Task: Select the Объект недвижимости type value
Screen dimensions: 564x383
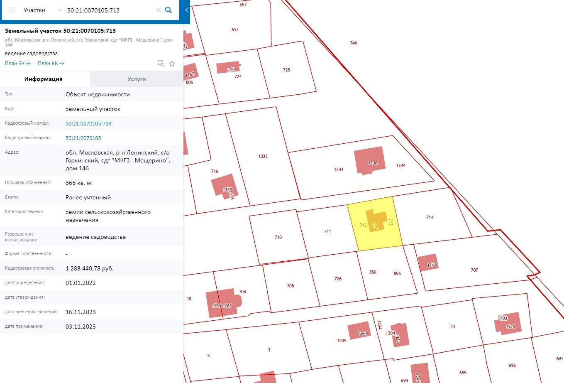Action: coord(98,94)
